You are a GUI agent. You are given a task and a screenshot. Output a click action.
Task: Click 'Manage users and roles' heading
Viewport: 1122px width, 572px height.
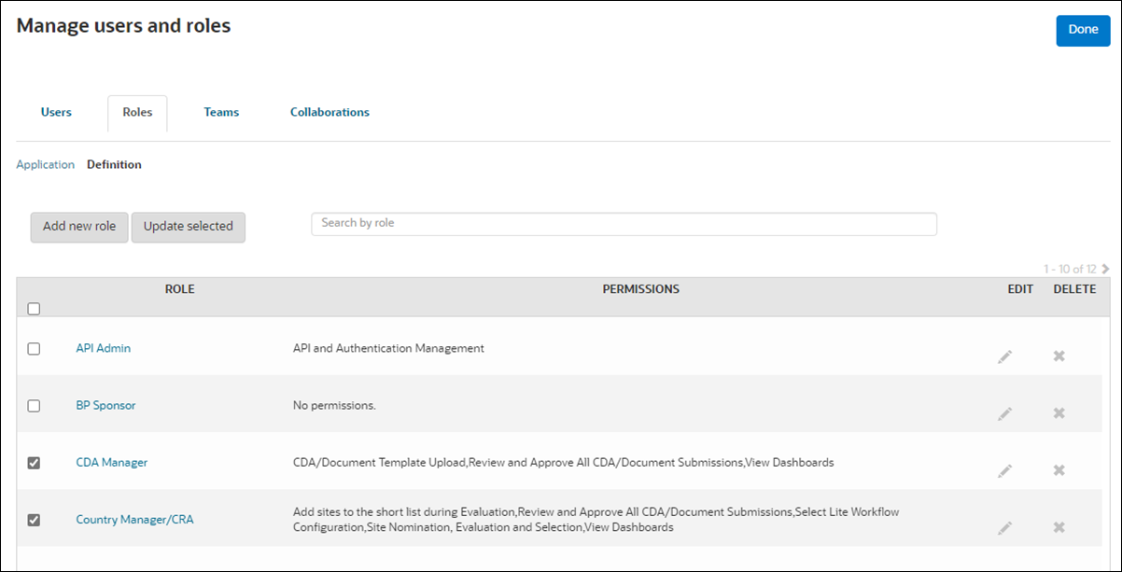coord(123,26)
